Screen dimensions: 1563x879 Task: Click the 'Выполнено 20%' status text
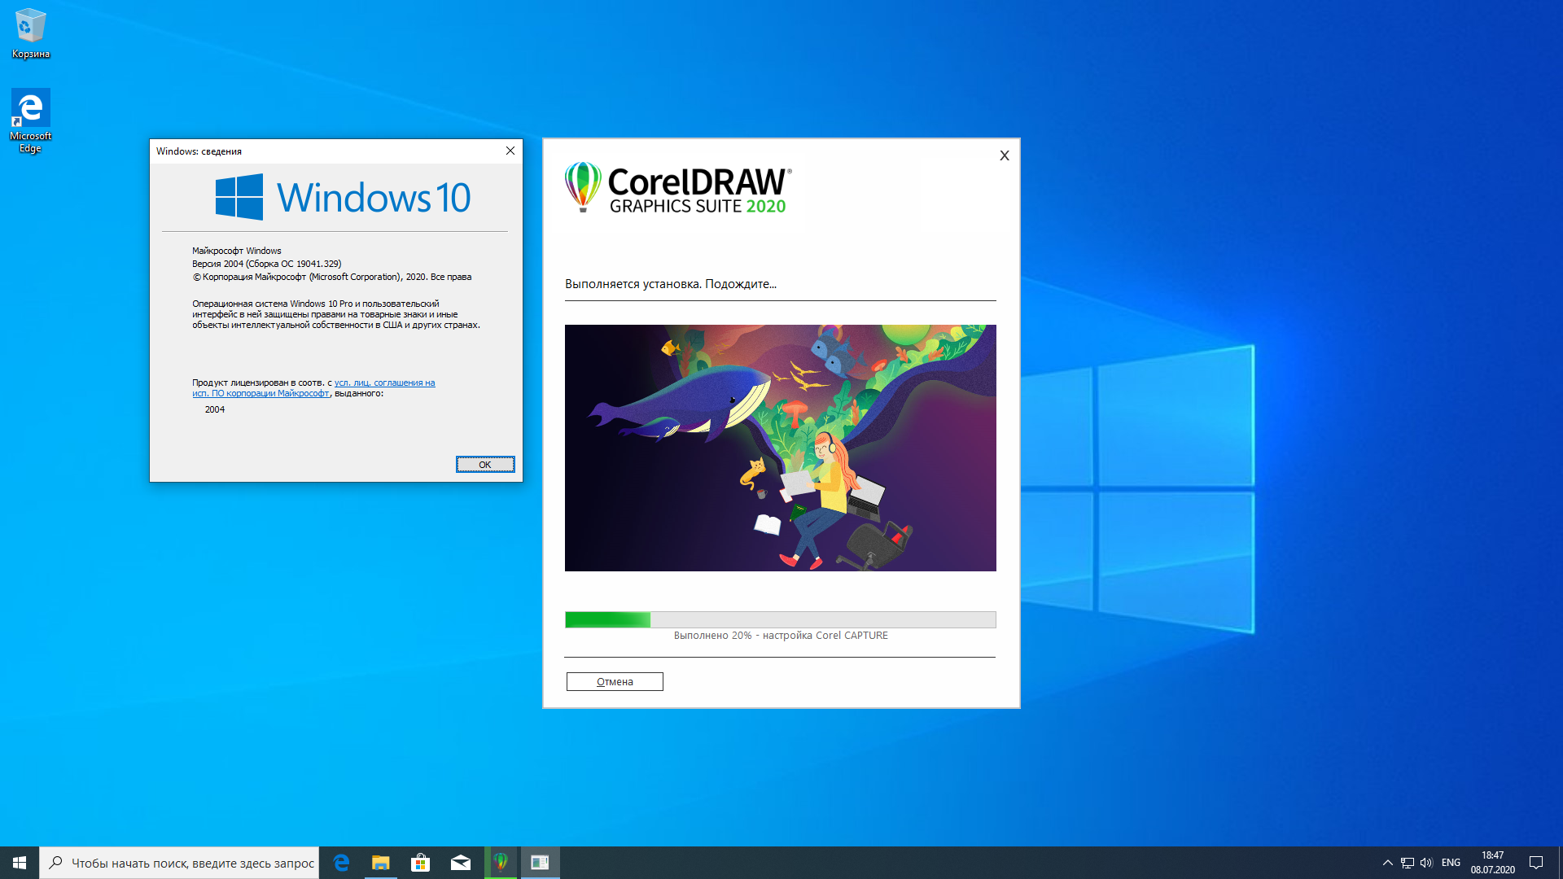[781, 636]
